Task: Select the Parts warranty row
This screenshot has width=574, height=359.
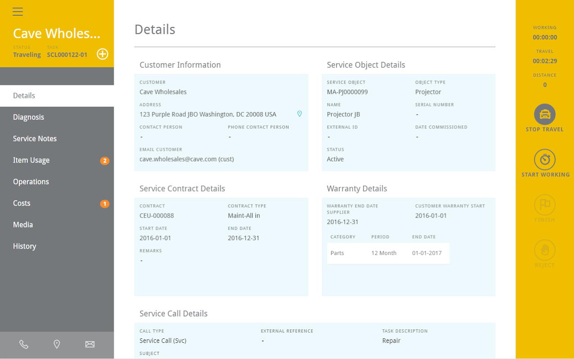Action: point(388,253)
